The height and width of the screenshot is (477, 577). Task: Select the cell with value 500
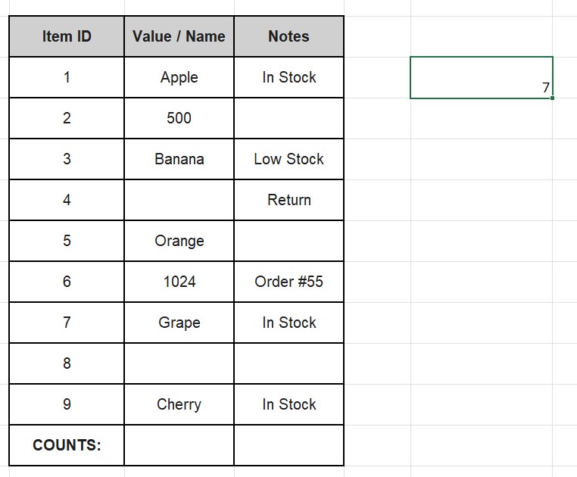tap(179, 118)
